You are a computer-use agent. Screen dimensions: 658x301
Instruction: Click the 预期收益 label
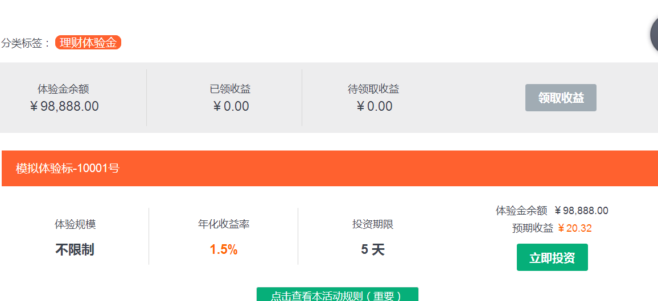pyautogui.click(x=533, y=228)
